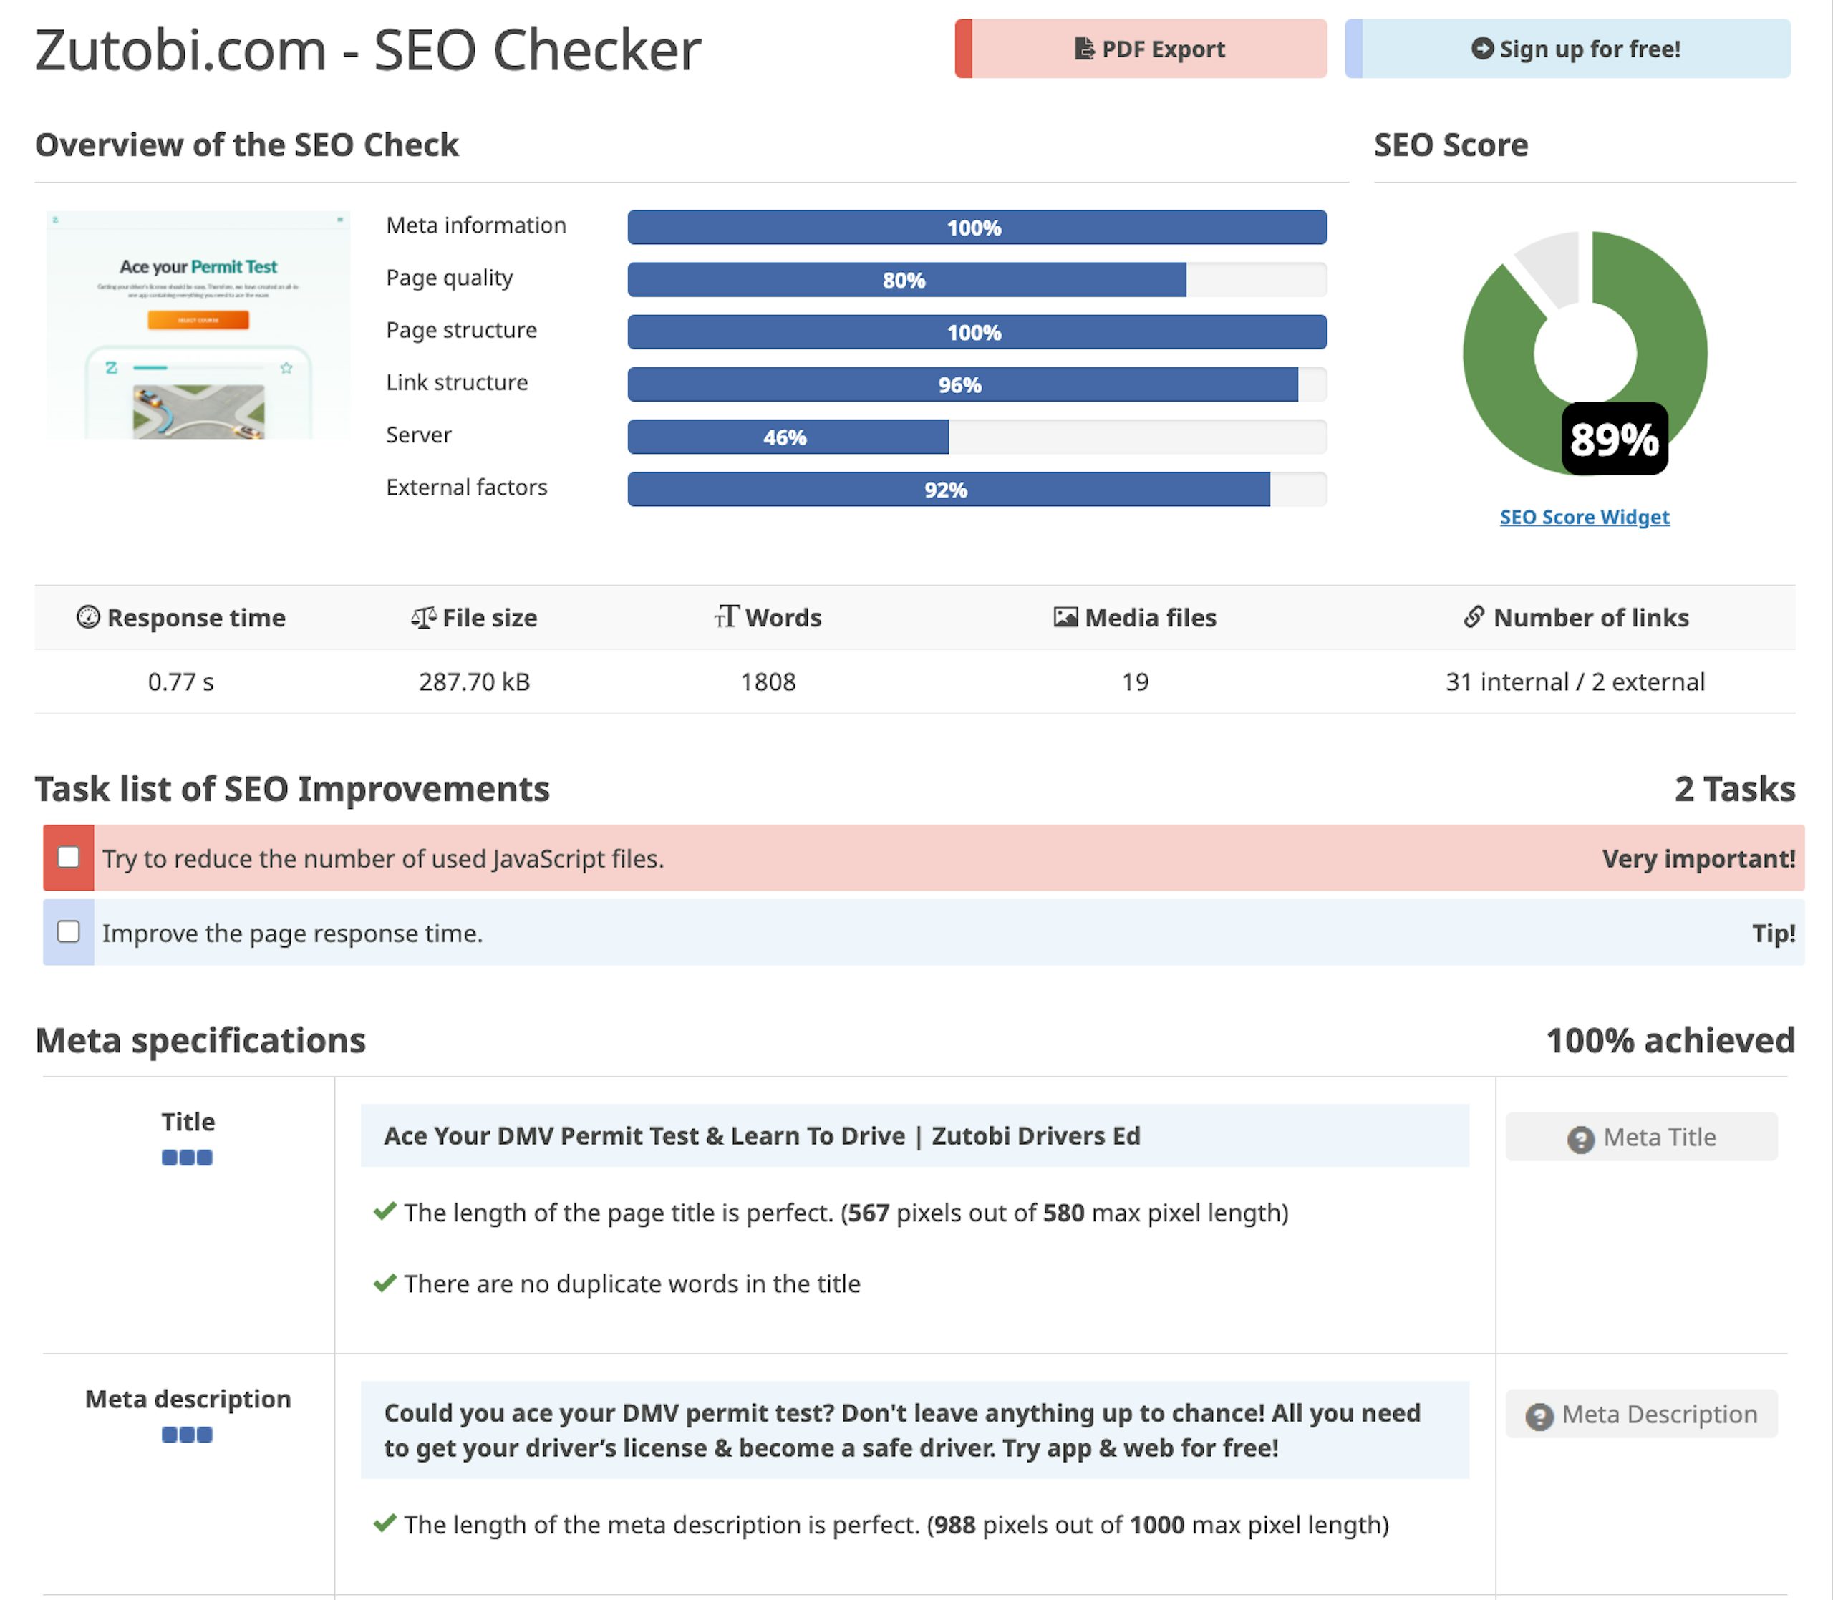This screenshot has height=1600, width=1833.
Task: Click the 89% SEO score donut chart
Action: (x=1585, y=353)
